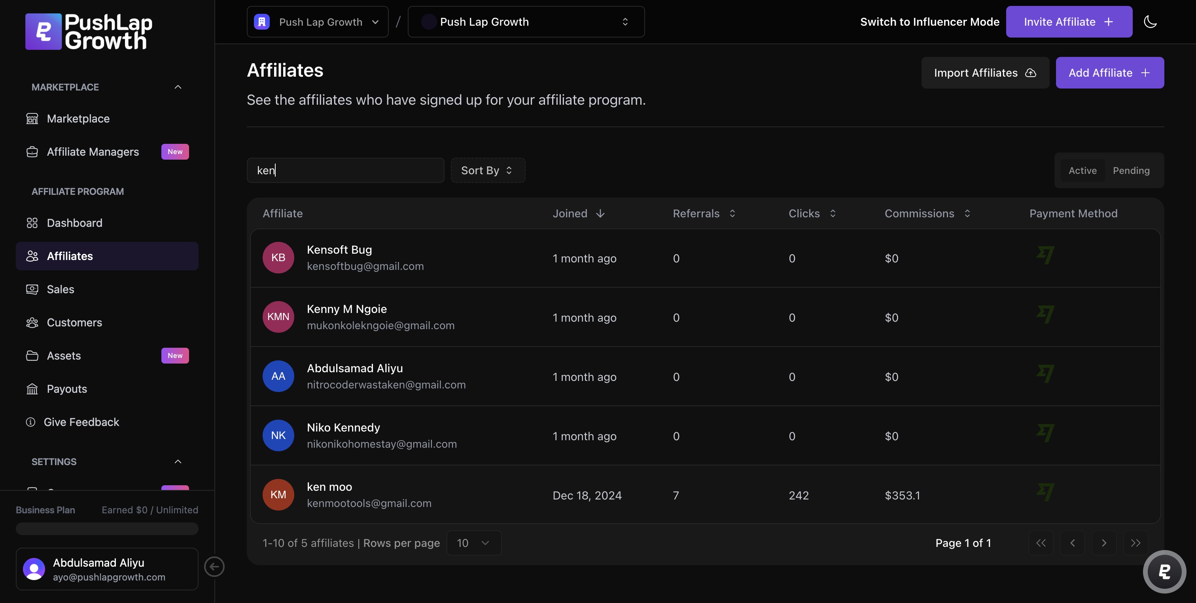Click Kensoft Bug payment method icon
Image resolution: width=1196 pixels, height=603 pixels.
[1046, 255]
